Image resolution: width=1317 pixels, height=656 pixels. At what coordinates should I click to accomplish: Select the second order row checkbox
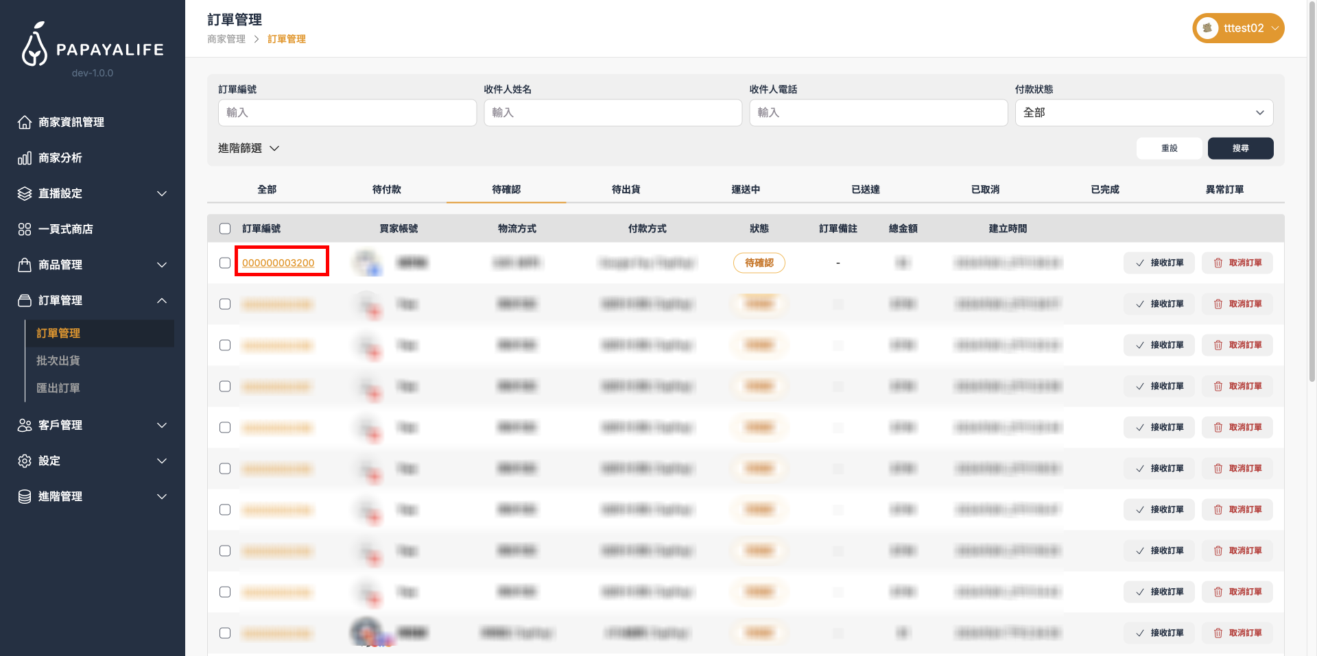(x=225, y=304)
